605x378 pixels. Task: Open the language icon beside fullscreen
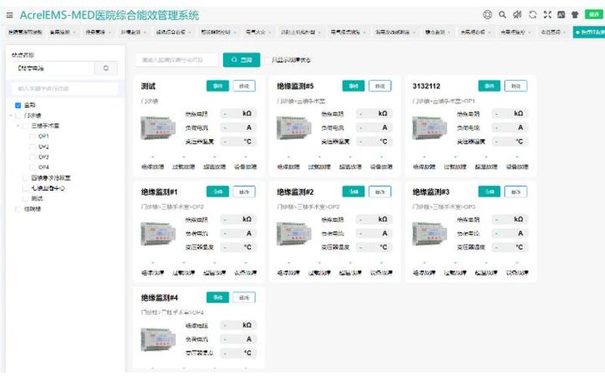[561, 14]
